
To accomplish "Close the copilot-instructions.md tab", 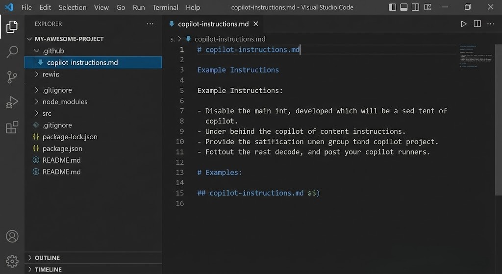I will [x=256, y=24].
